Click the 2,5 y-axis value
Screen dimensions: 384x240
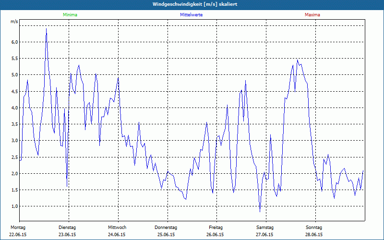(x=15, y=157)
